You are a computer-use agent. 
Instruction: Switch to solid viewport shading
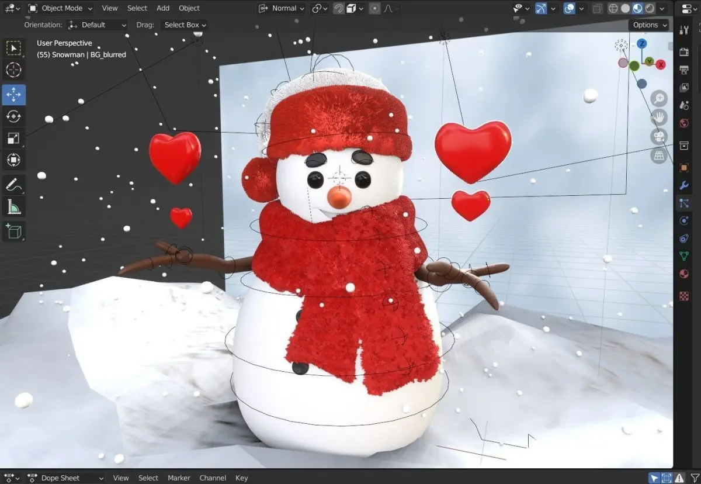coord(625,8)
